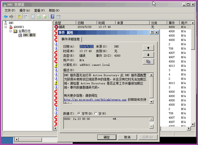The image size is (198, 145).
Task: Click the 确定 button
Action: (107, 137)
